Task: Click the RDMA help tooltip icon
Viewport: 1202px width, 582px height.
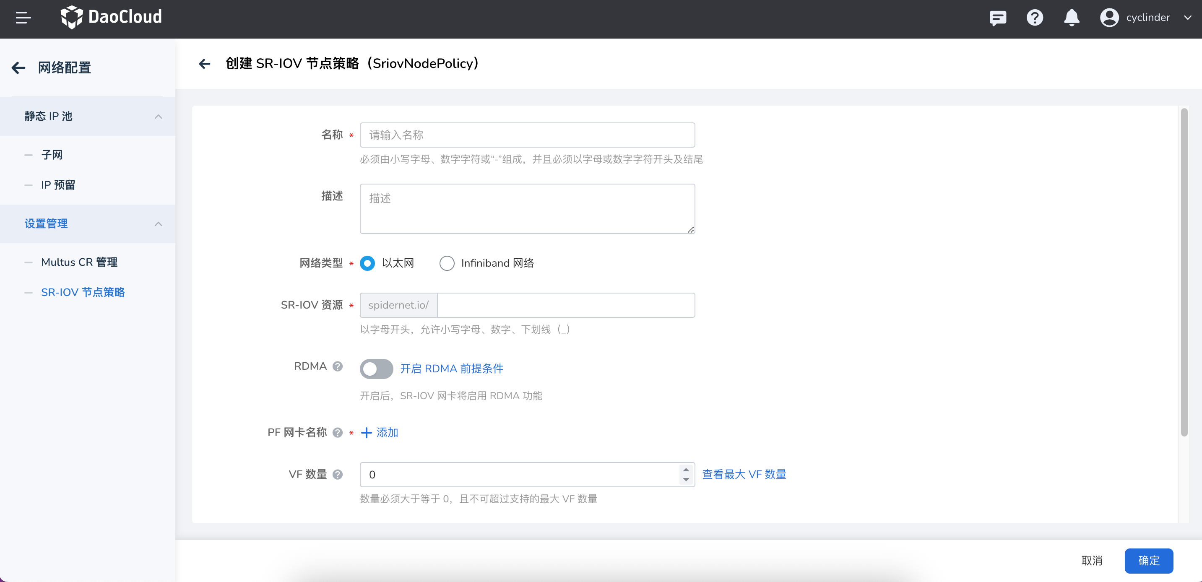Action: tap(338, 366)
